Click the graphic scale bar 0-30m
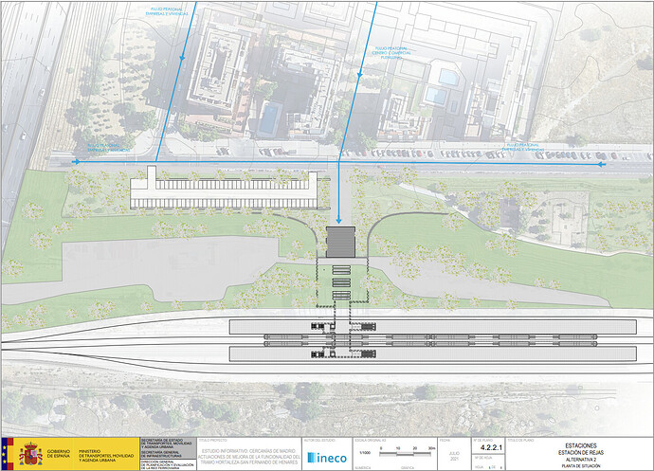The height and width of the screenshot is (471, 654). (407, 451)
